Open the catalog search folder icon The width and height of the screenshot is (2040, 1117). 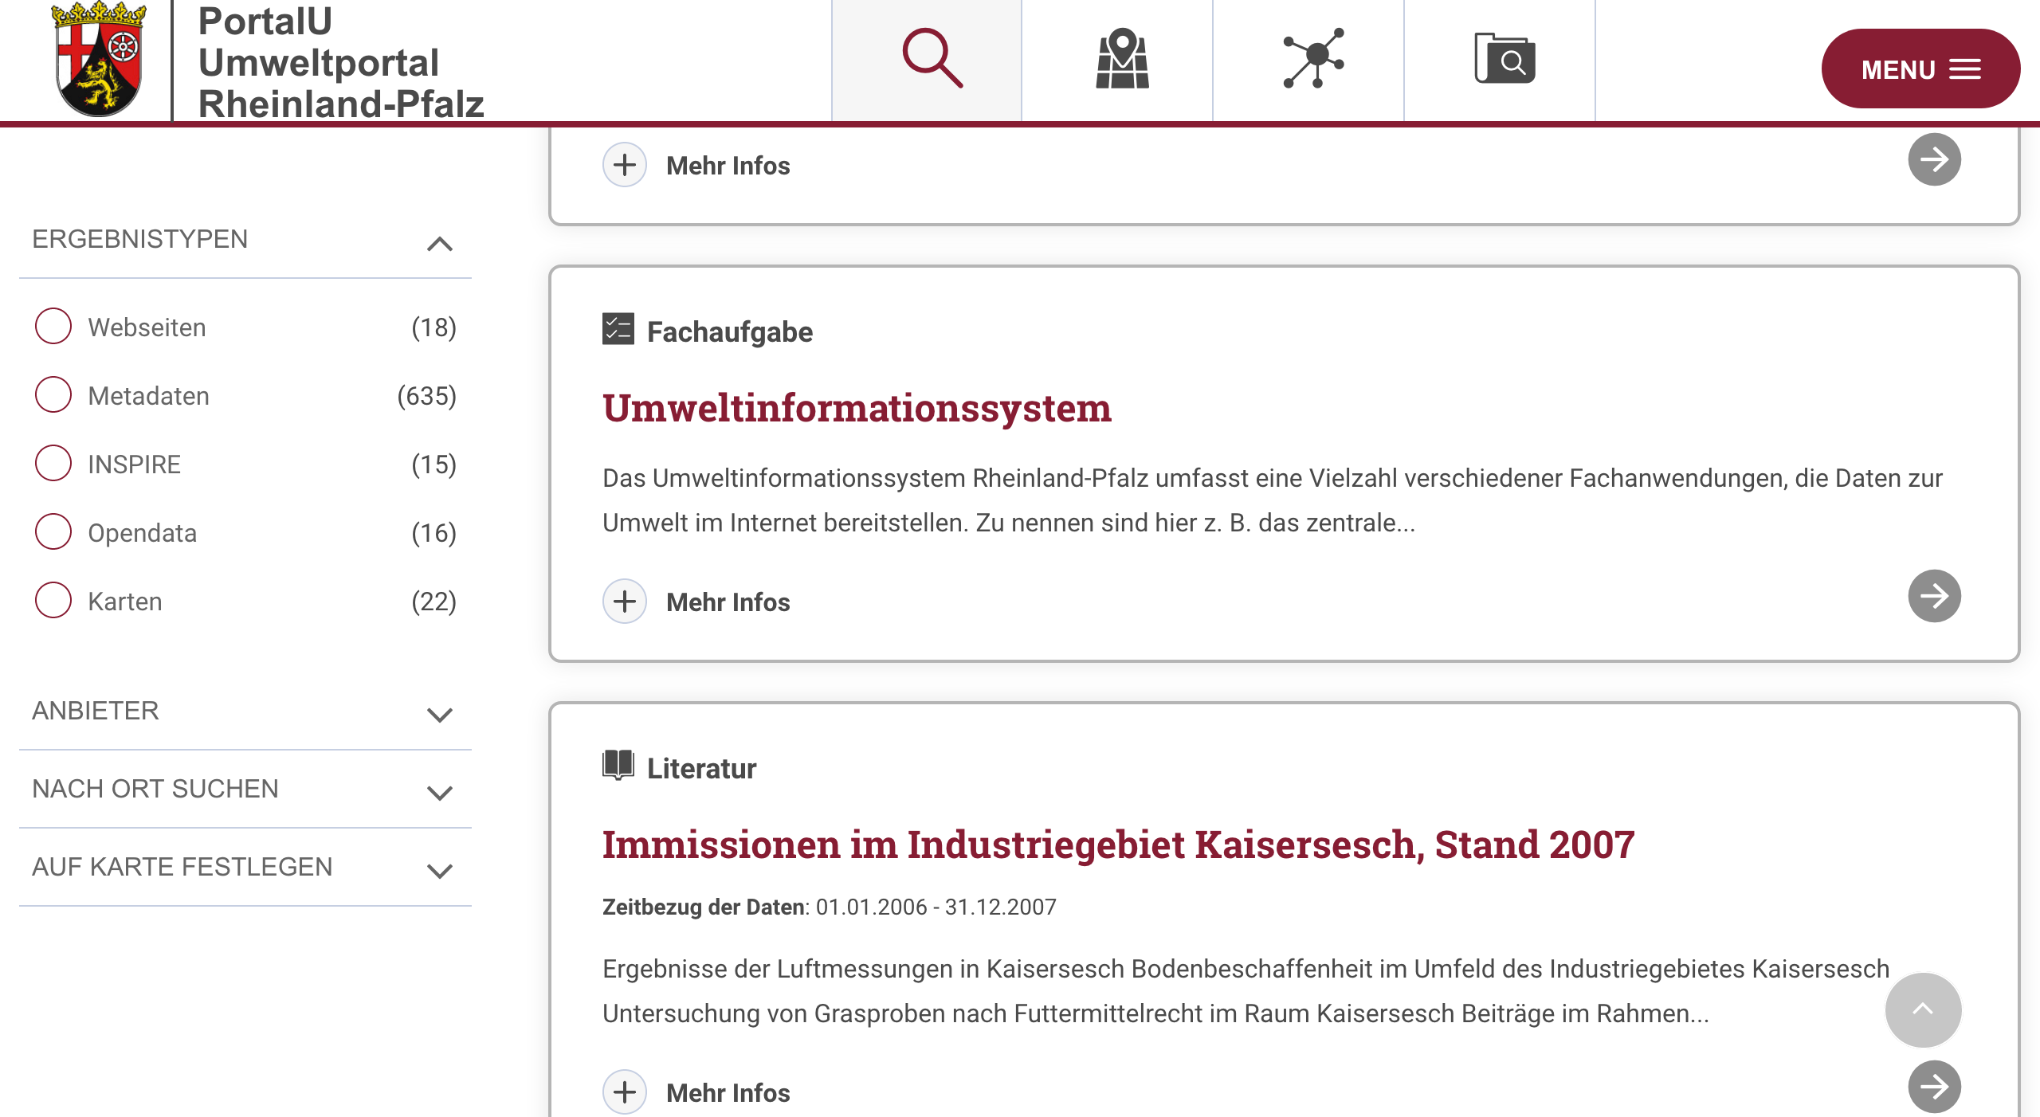coord(1506,60)
